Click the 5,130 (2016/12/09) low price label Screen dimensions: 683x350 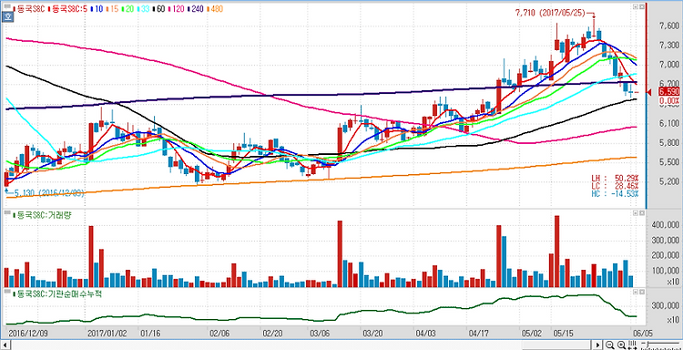point(48,193)
